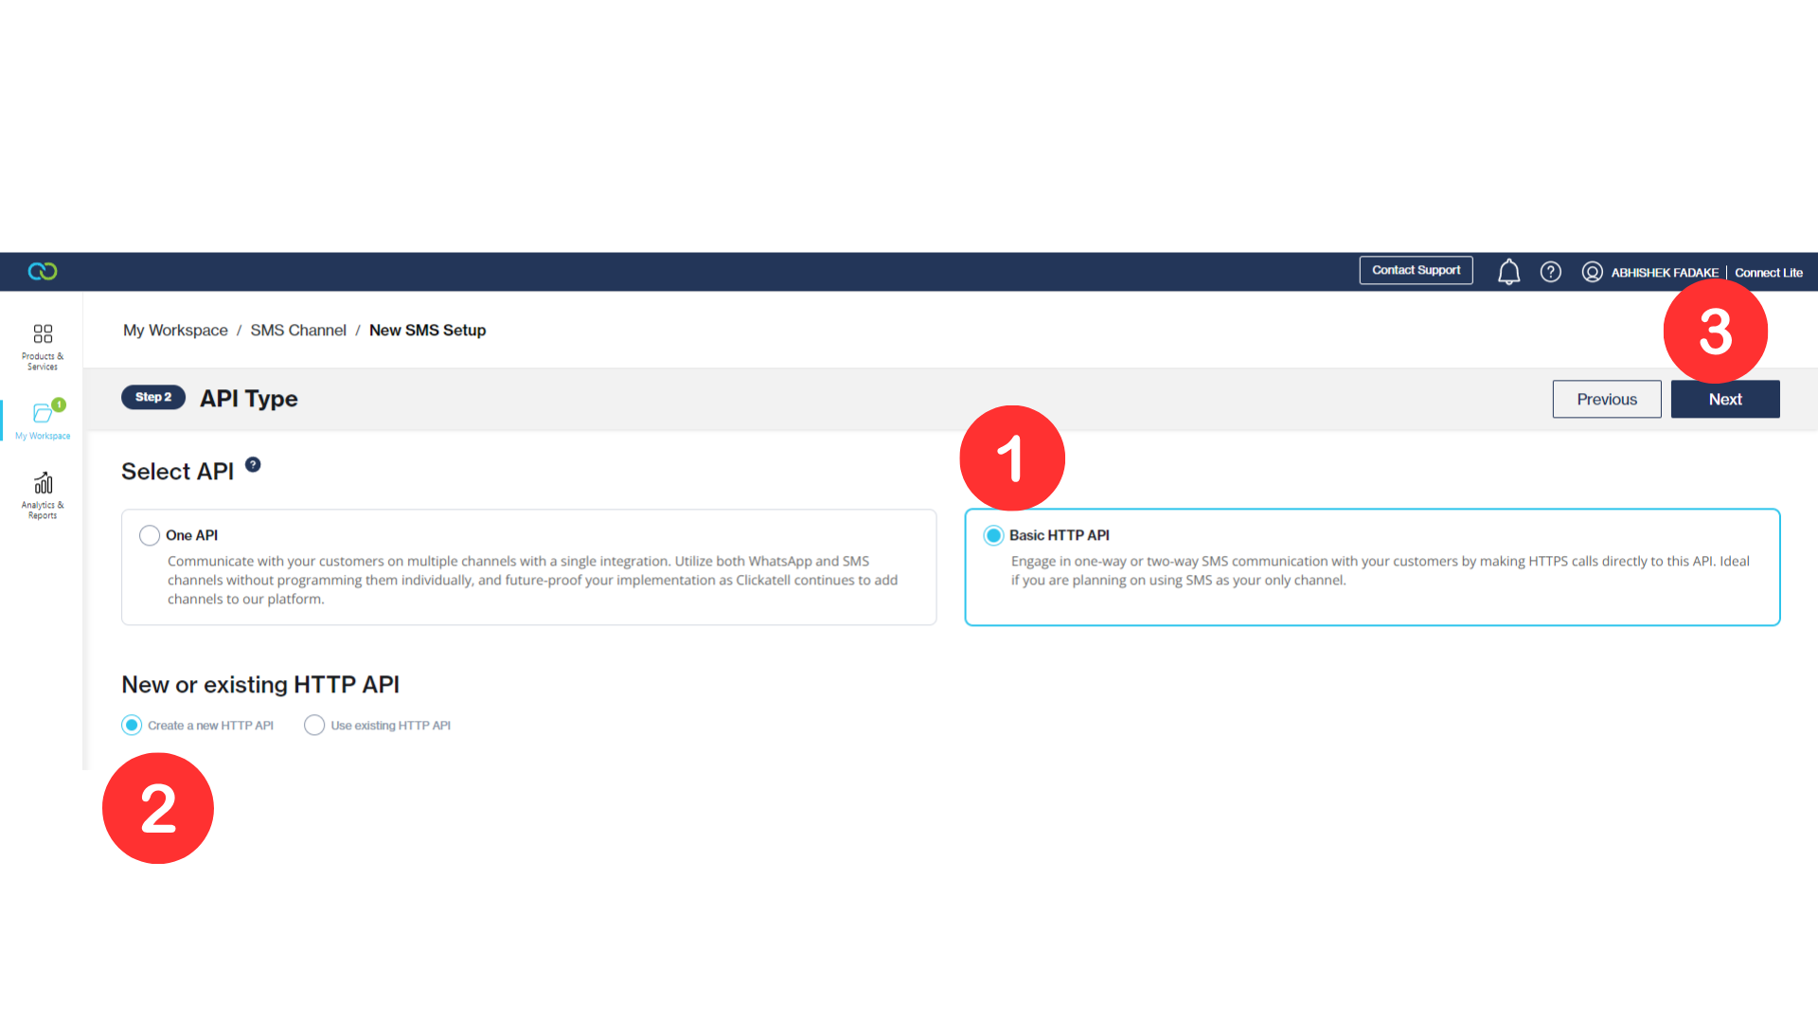Click the user profile avatar icon

(x=1593, y=272)
